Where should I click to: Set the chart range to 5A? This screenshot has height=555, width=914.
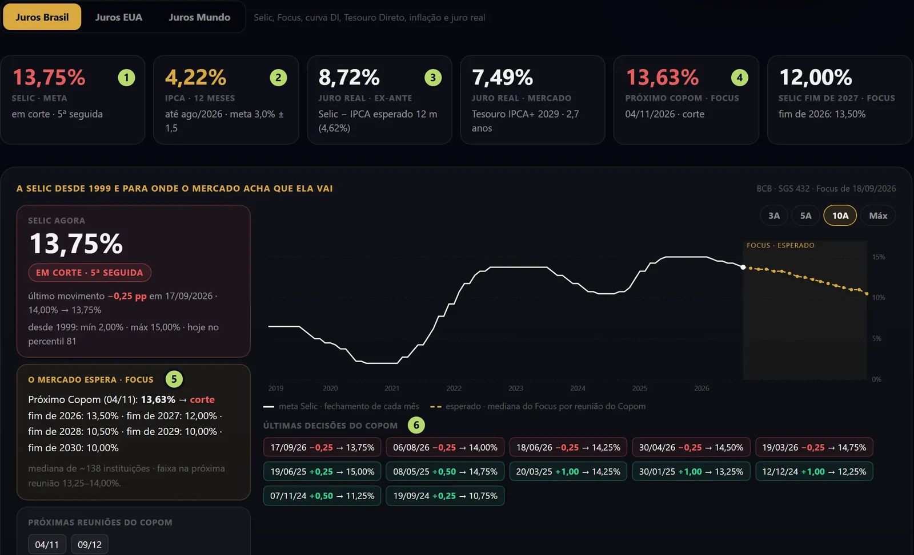pyautogui.click(x=805, y=216)
